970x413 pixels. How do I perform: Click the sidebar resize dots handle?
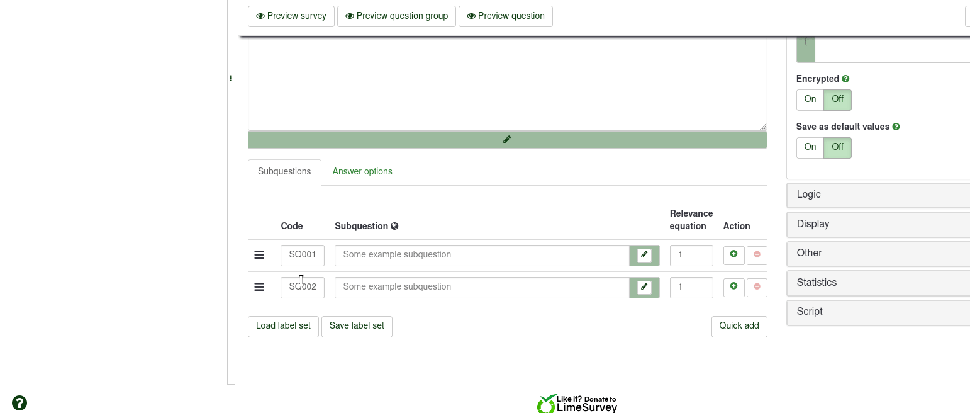(231, 79)
